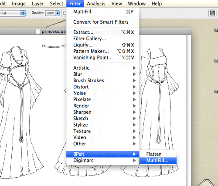Choose Convert for Smart Filters

103,22
